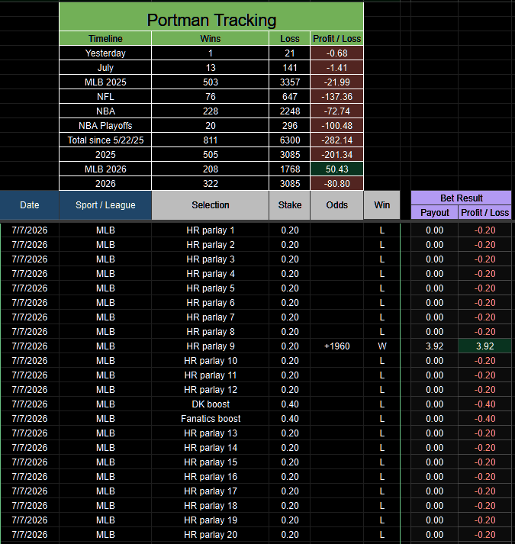Select the Total since 5/22/25 cell
515x544 pixels.
(105, 140)
